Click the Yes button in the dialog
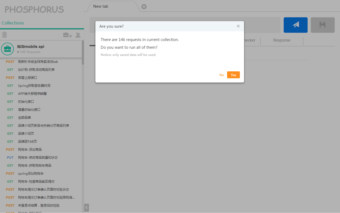This screenshot has width=340, height=213. pos(233,75)
